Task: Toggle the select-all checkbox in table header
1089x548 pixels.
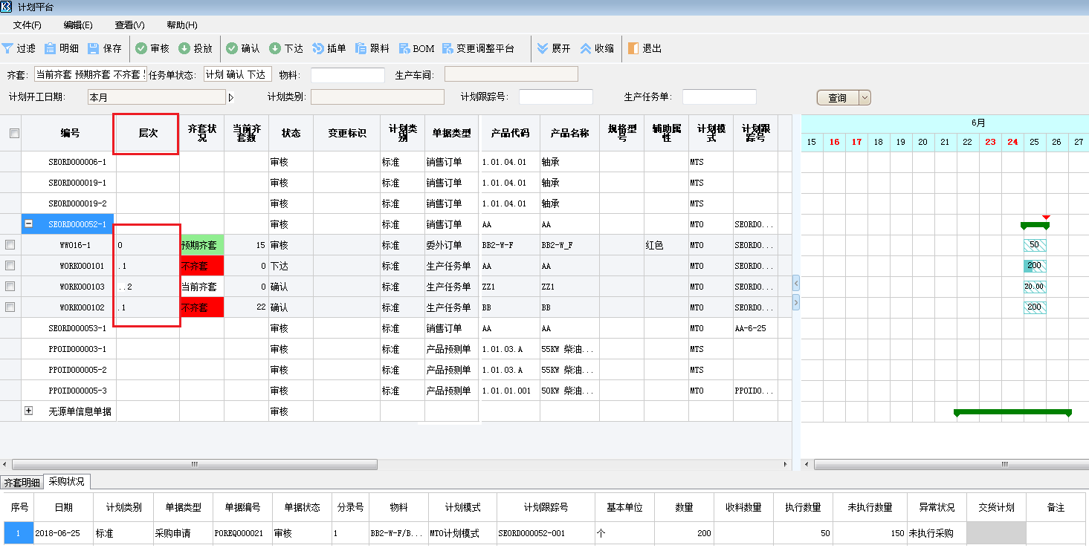Action: point(14,134)
